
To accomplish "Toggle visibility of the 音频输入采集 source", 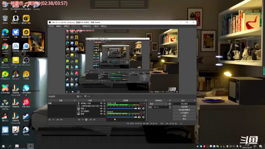I will coord(101,103).
